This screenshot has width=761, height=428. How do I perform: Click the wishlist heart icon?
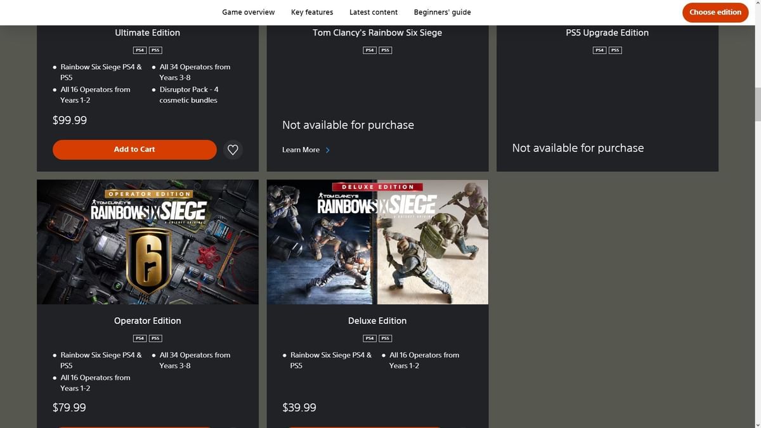(233, 149)
